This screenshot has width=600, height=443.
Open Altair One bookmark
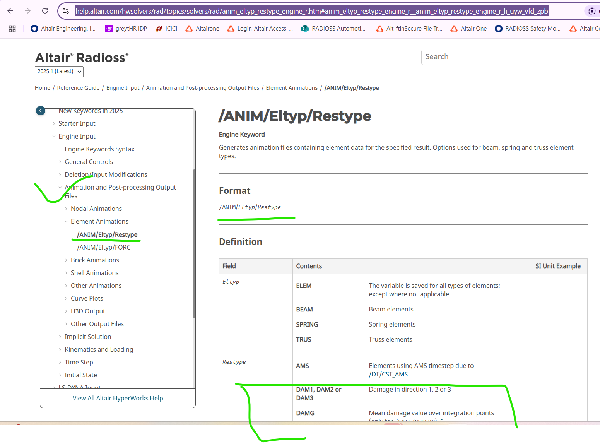[x=469, y=29]
